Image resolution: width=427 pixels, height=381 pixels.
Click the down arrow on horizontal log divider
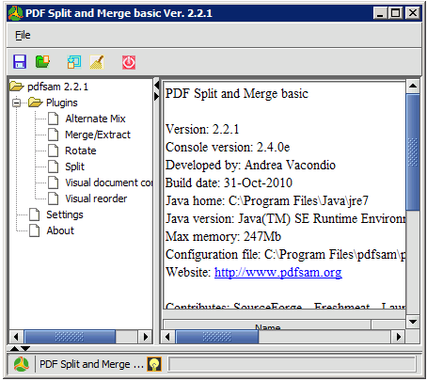[x=25, y=348]
